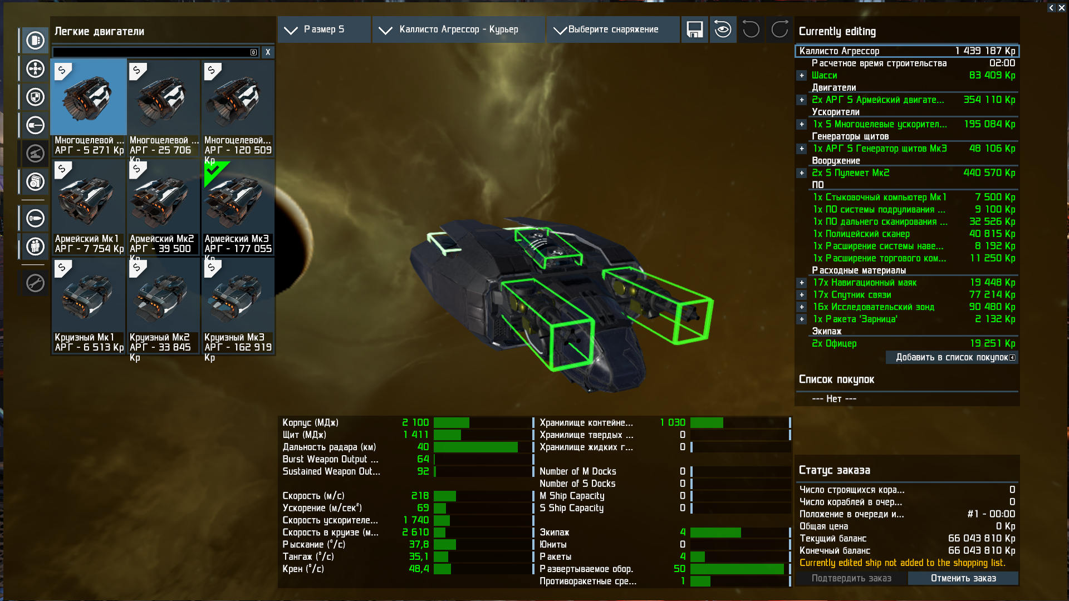Screen dimensions: 1069x601
Task: Select the Полицейский сканер row
Action: 913,234
